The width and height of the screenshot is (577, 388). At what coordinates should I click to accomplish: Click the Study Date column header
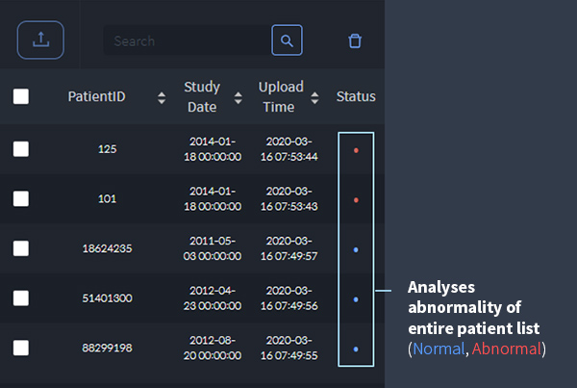(202, 97)
